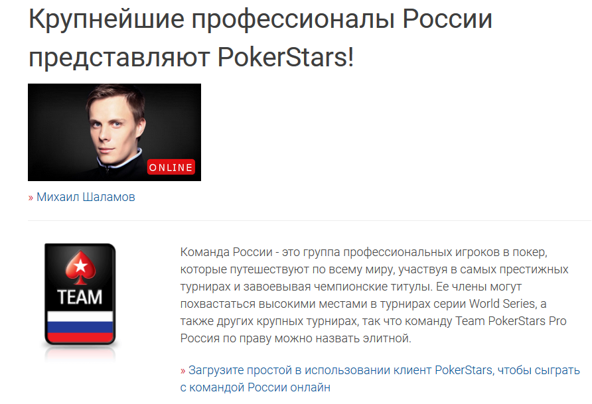Open the Загрузите простой клиент PokerStars link
This screenshot has height=404, width=592.
(x=380, y=379)
